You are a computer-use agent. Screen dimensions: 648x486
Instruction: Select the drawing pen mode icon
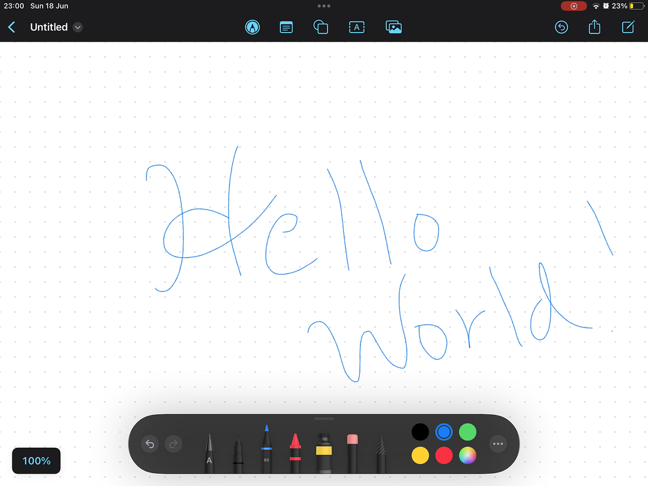[x=252, y=27]
